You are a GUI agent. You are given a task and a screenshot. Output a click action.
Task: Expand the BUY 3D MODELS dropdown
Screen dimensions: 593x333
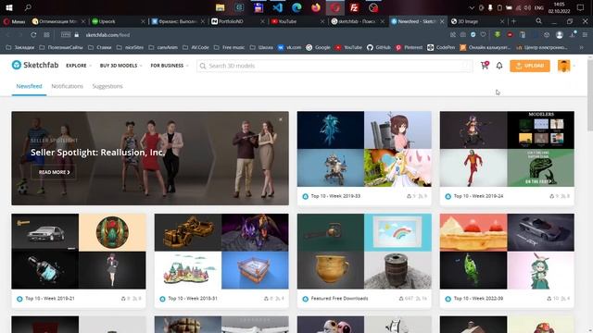point(121,66)
